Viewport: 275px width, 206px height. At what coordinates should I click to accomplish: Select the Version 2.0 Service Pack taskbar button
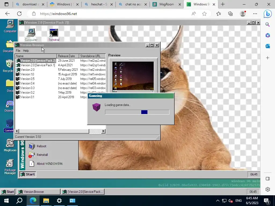pos(83,192)
